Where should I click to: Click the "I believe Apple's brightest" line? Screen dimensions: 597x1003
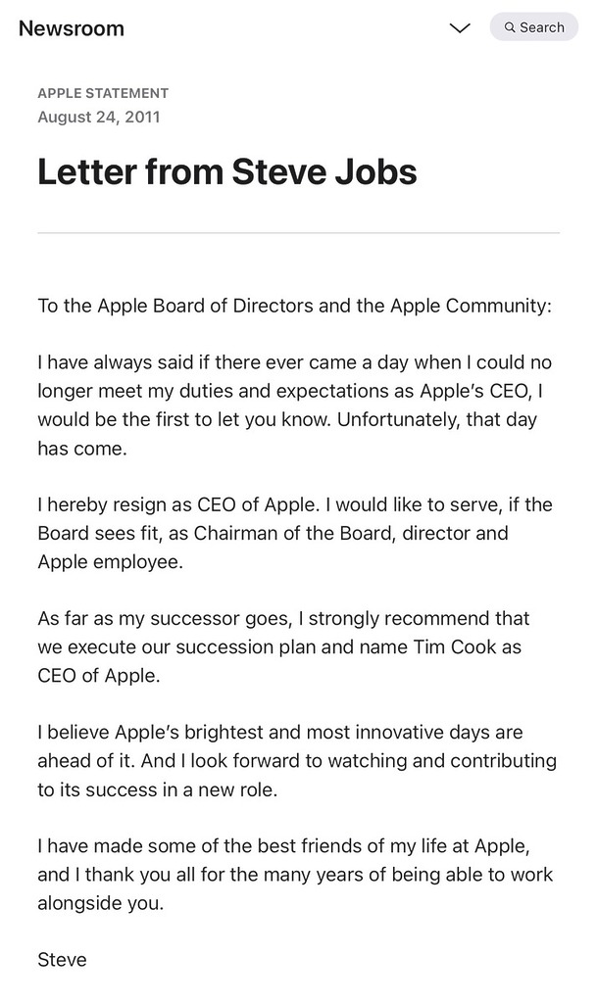(x=280, y=733)
